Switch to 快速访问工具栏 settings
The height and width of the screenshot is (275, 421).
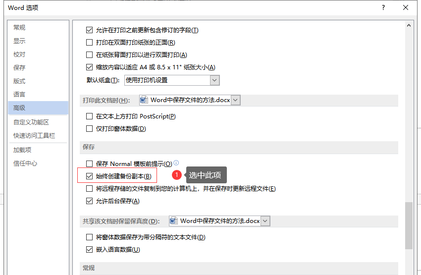[x=34, y=136]
